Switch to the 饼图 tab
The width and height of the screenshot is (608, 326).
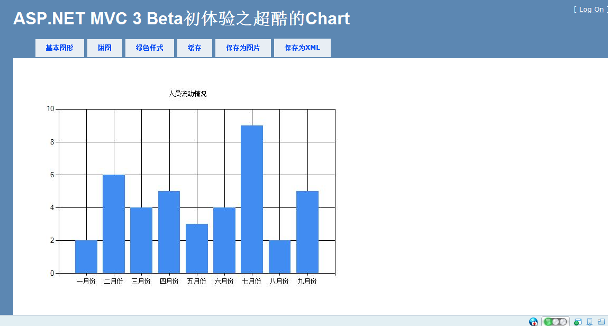pyautogui.click(x=105, y=48)
